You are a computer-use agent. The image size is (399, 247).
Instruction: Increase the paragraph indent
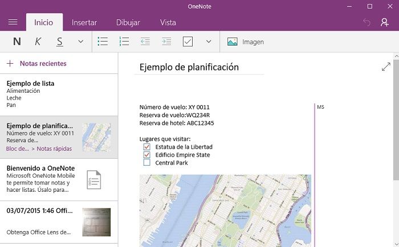click(x=166, y=42)
